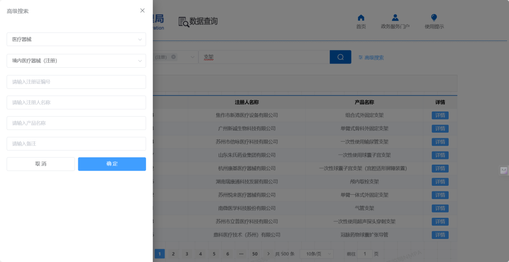Click the floating widget icon at right edge
Image resolution: width=509 pixels, height=262 pixels.
coord(503,170)
